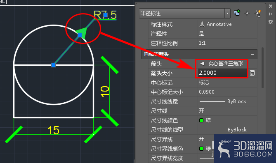
Task: Open the palette properties settings icon
Action: point(271,22)
